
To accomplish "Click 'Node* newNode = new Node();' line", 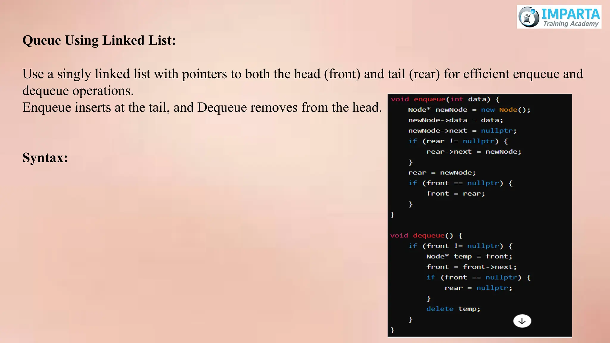I will point(469,110).
